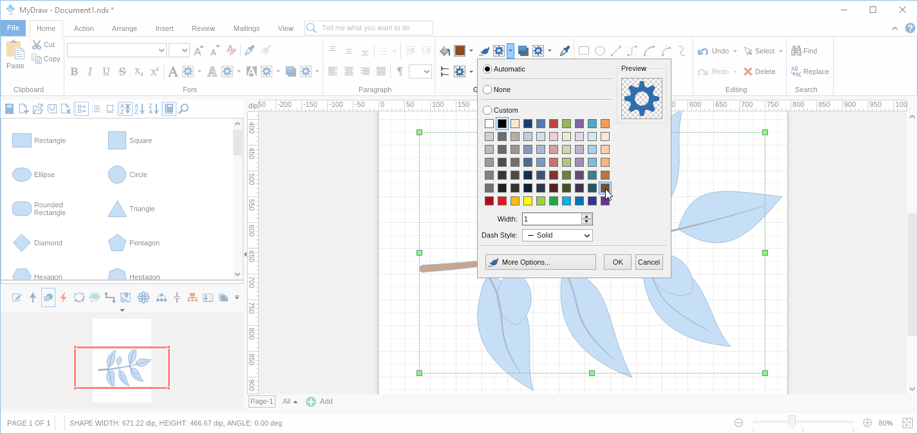Image resolution: width=918 pixels, height=434 pixels.
Task: Switch to the Review tab
Action: pos(203,28)
